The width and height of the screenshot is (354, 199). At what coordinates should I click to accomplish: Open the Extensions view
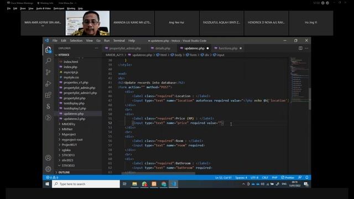click(x=48, y=95)
